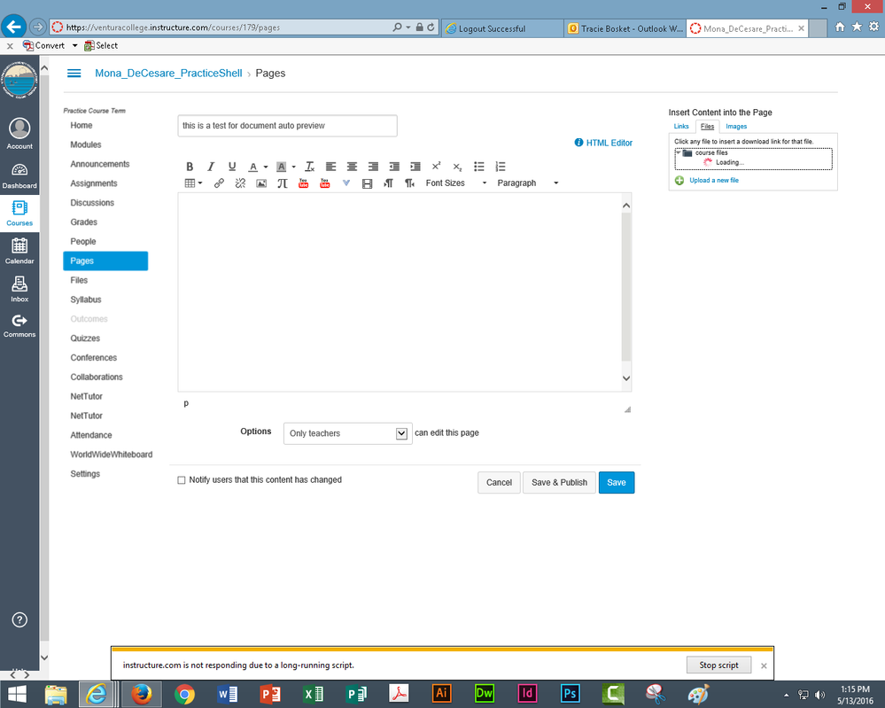885x708 pixels.
Task: Open the Only teachers edit-permission dropdown
Action: coord(347,433)
